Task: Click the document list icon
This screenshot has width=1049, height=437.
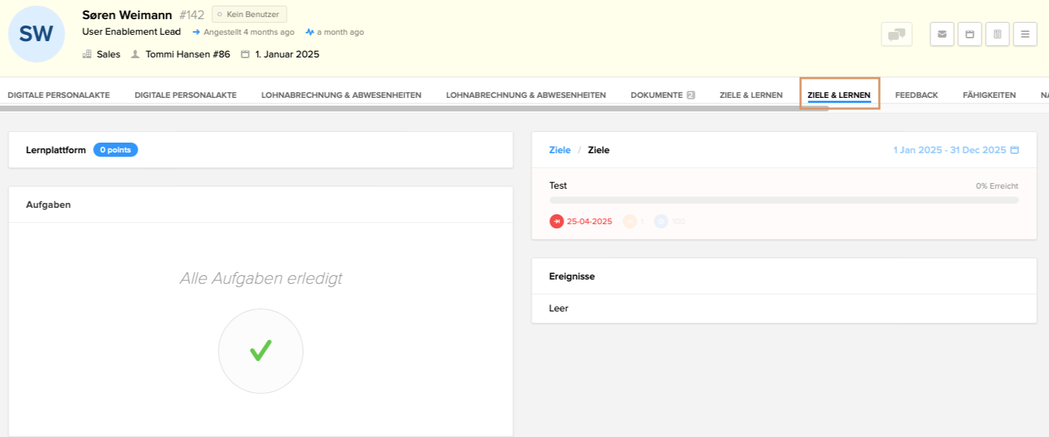Action: click(x=997, y=34)
